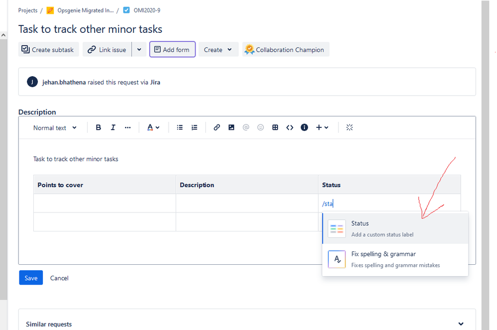Click the Create subtask button
The width and height of the screenshot is (497, 330).
click(48, 49)
